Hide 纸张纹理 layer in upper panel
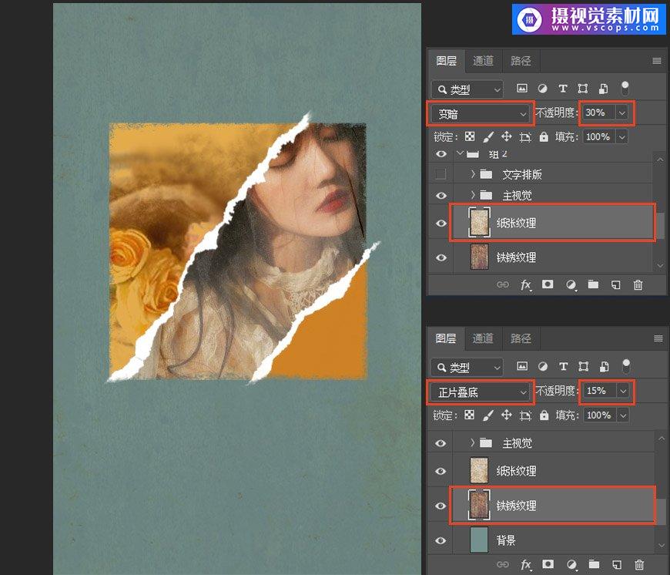This screenshot has width=670, height=575. pyautogui.click(x=441, y=224)
